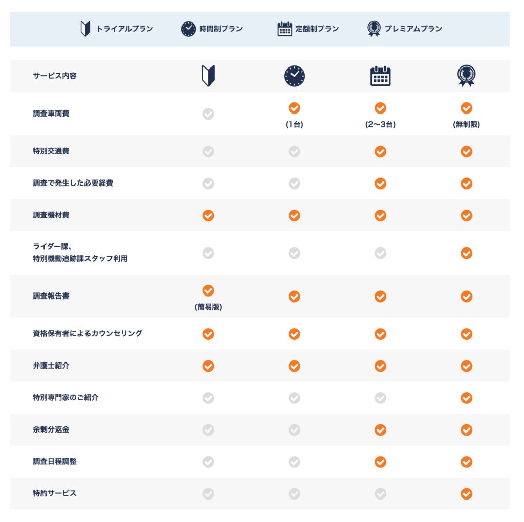Click the trial plan beginner mark icon in the table header row
Viewport: 524px width, 522px height.
pyautogui.click(x=208, y=76)
